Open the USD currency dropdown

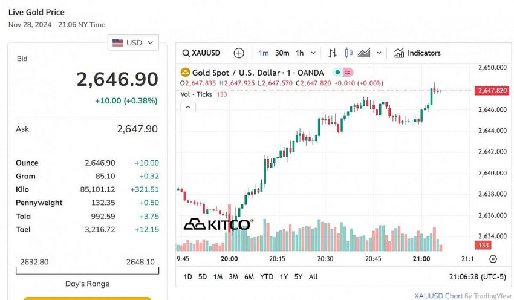pos(133,43)
